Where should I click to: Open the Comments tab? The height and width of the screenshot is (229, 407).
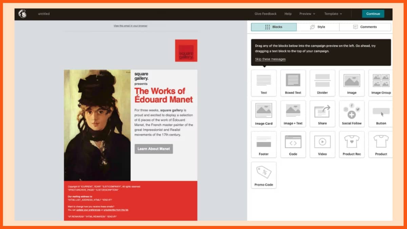[x=365, y=27]
